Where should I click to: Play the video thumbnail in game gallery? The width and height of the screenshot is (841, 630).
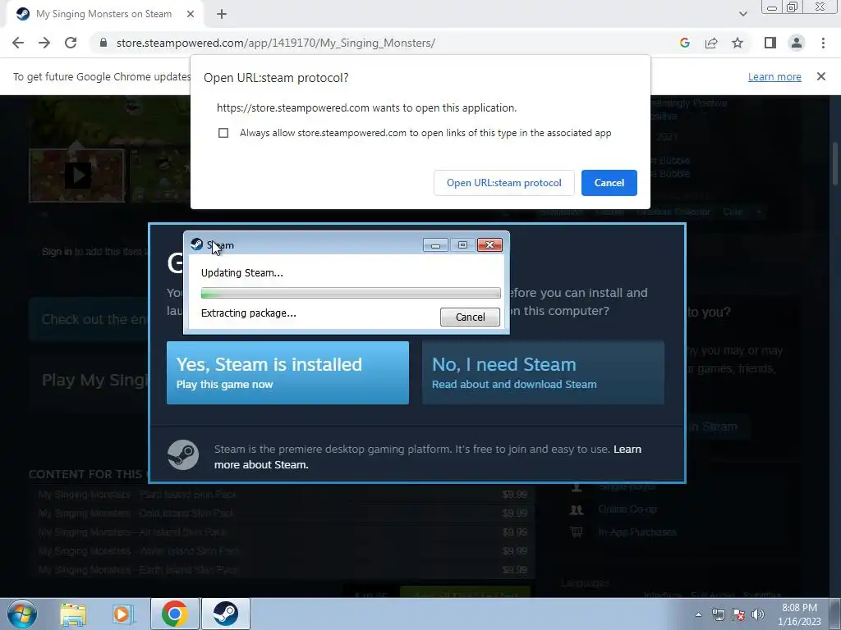pyautogui.click(x=77, y=176)
